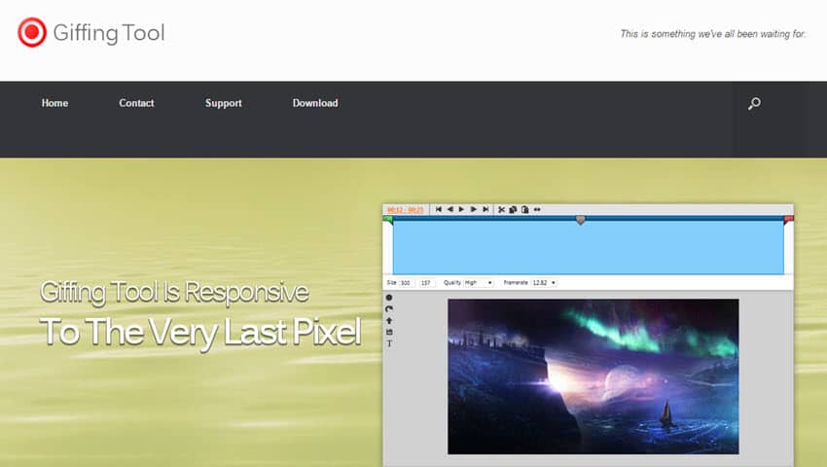The height and width of the screenshot is (467, 827).
Task: Open the Quality dropdown showing High
Action: (479, 283)
